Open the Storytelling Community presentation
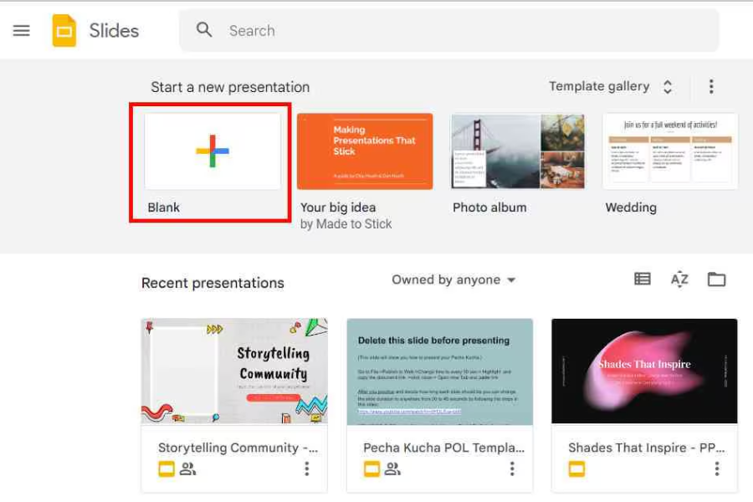The height and width of the screenshot is (502, 753). [233, 371]
